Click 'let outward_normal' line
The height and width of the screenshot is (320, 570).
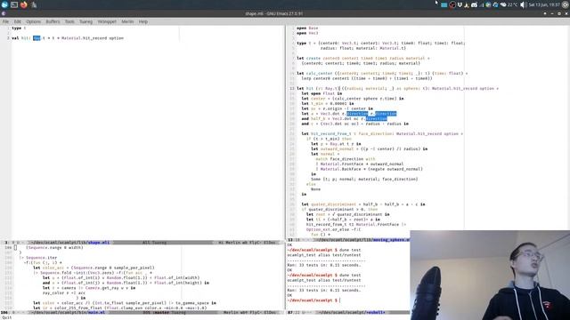[x=369, y=148]
